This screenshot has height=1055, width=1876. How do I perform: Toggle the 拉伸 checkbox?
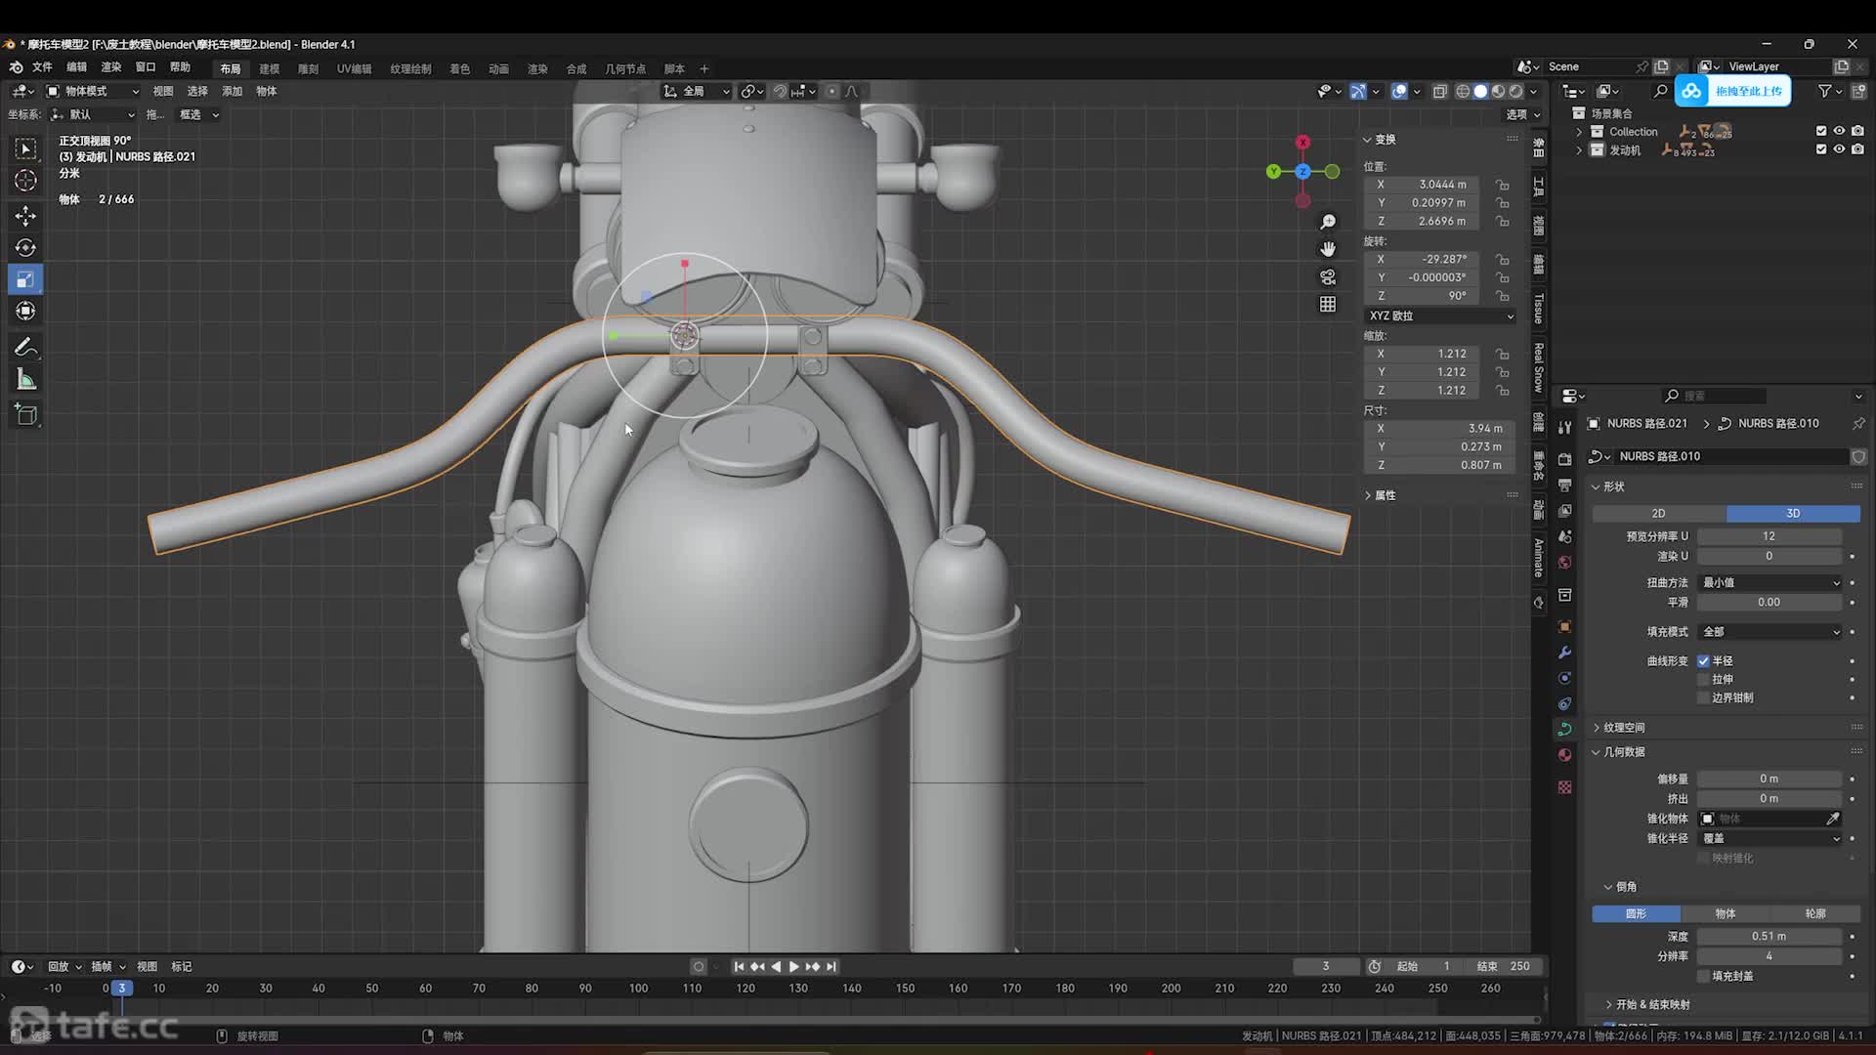(1703, 680)
